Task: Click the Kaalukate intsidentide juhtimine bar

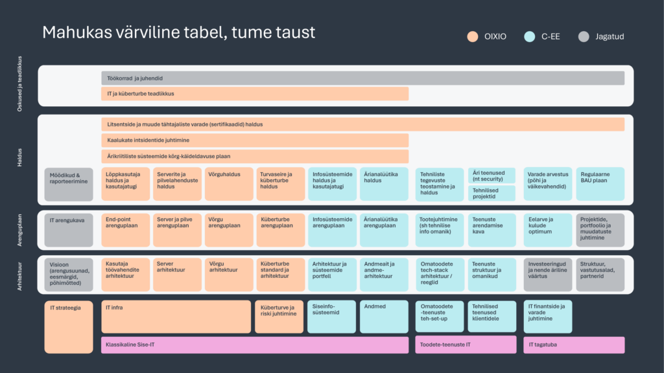Action: 255,140
